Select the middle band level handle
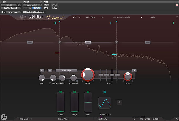179x121 pixels. (x=88, y=42)
